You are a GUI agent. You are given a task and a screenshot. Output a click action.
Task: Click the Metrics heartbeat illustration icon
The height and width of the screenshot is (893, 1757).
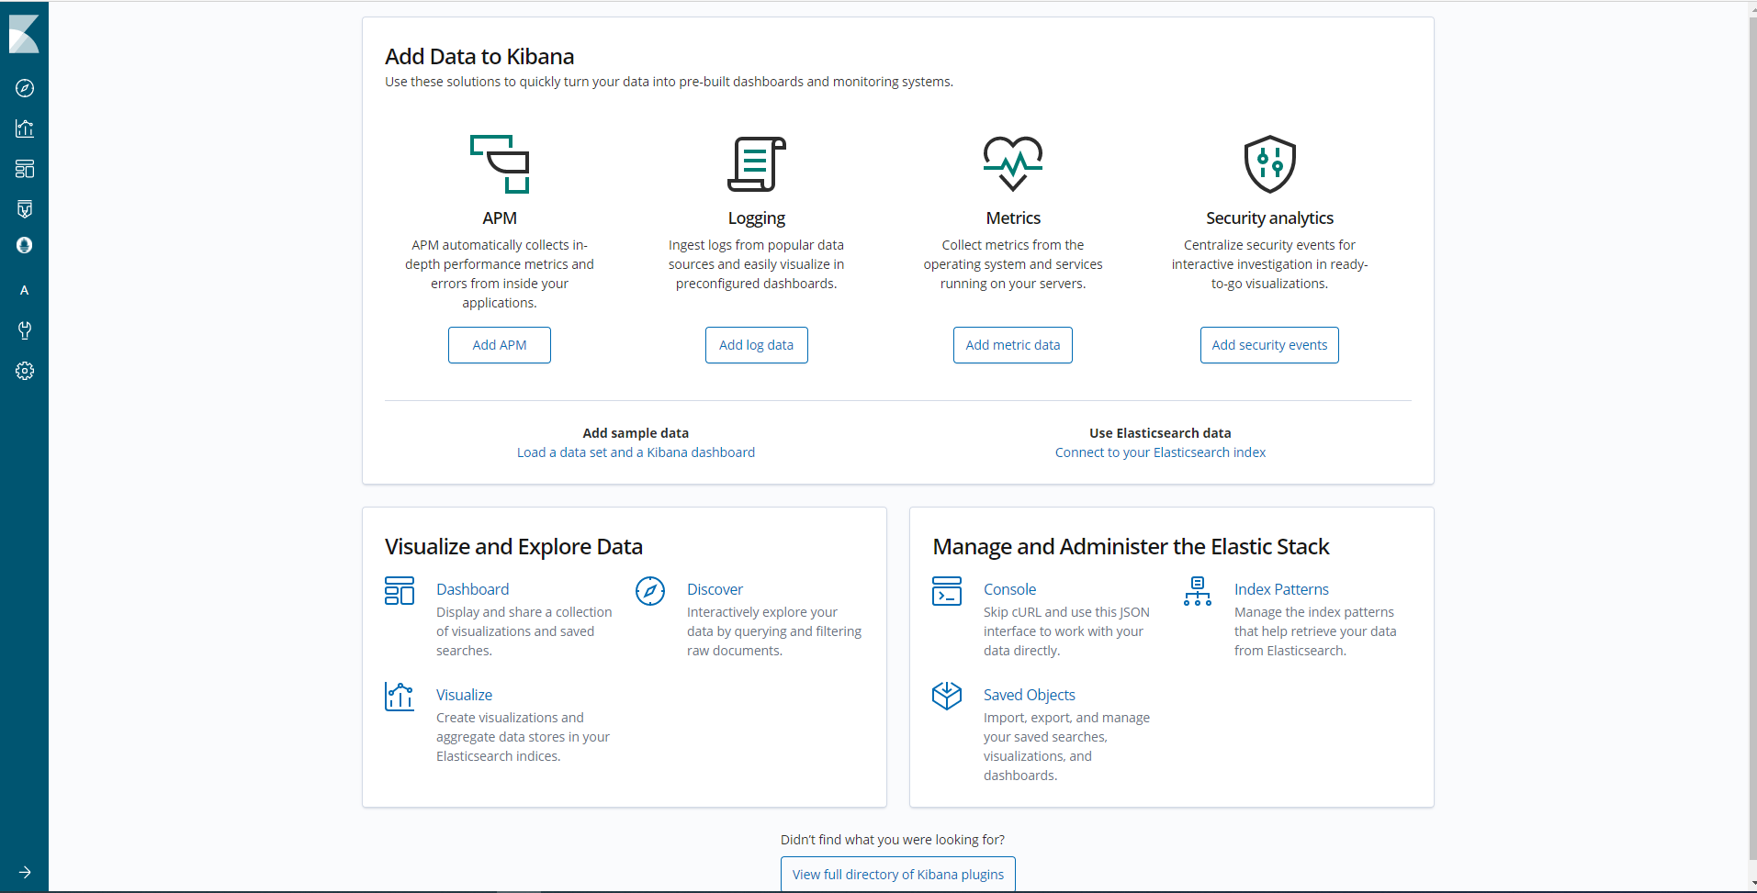coord(1013,164)
